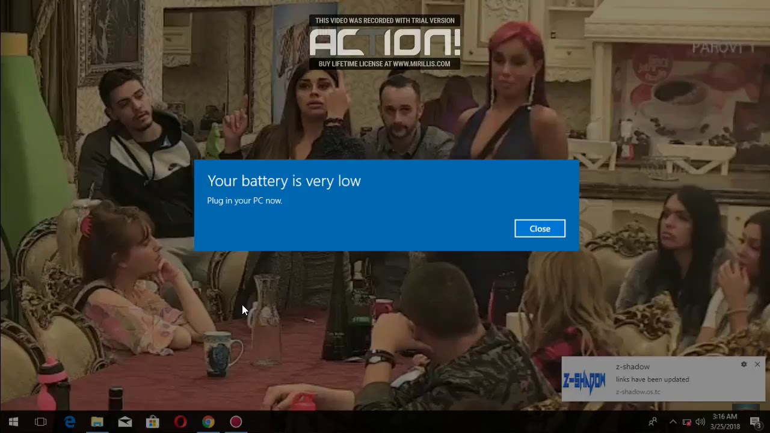Expand the hidden tray icons chevron

click(x=673, y=422)
